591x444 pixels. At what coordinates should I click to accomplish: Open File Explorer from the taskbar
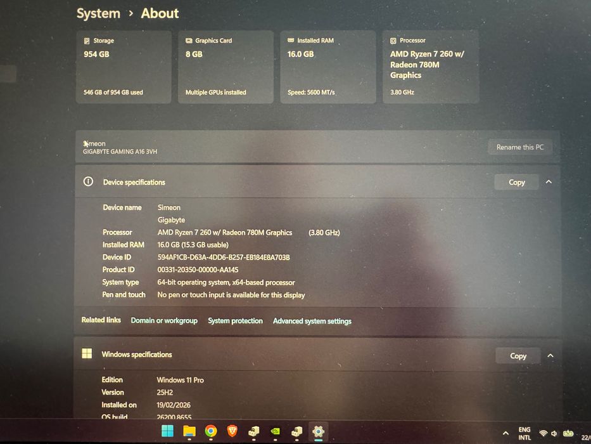tap(189, 431)
